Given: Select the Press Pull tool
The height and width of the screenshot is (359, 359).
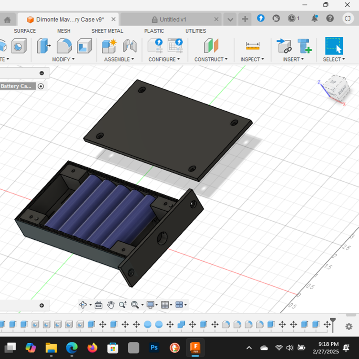Looking at the screenshot, I should [44, 46].
